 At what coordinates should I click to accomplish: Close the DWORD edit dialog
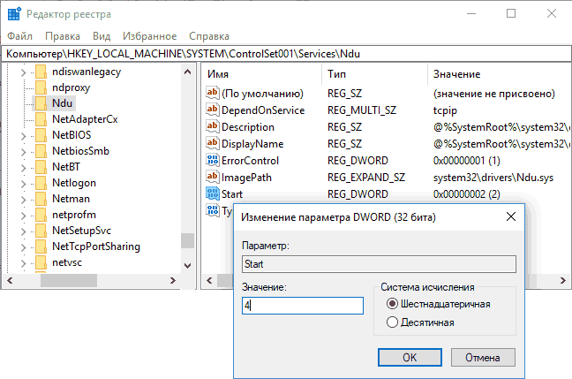pyautogui.click(x=511, y=216)
